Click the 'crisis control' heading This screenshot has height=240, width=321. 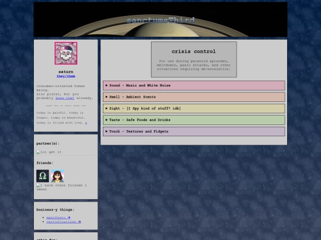(x=194, y=52)
